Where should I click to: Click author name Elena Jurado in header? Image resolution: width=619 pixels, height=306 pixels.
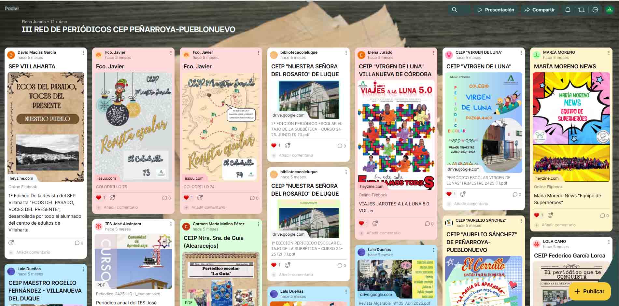[x=34, y=22]
